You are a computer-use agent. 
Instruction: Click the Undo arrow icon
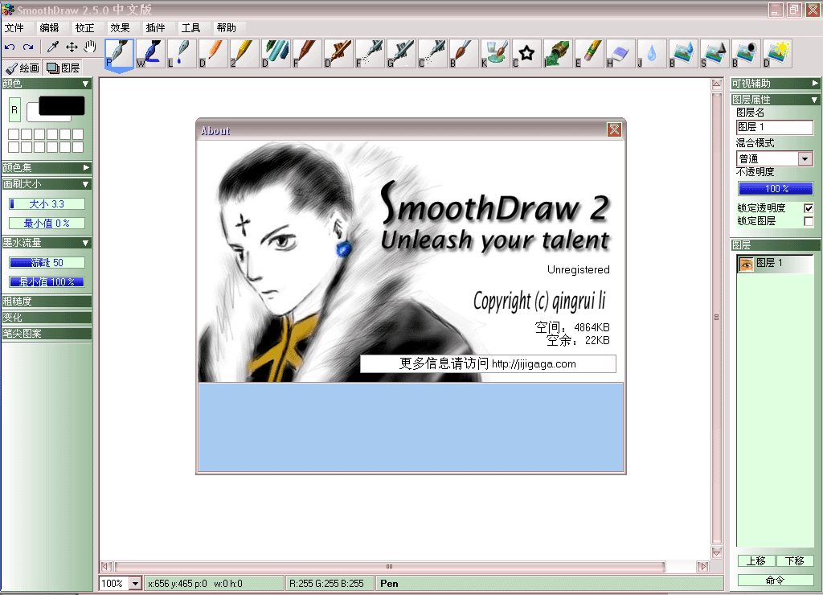pos(10,47)
